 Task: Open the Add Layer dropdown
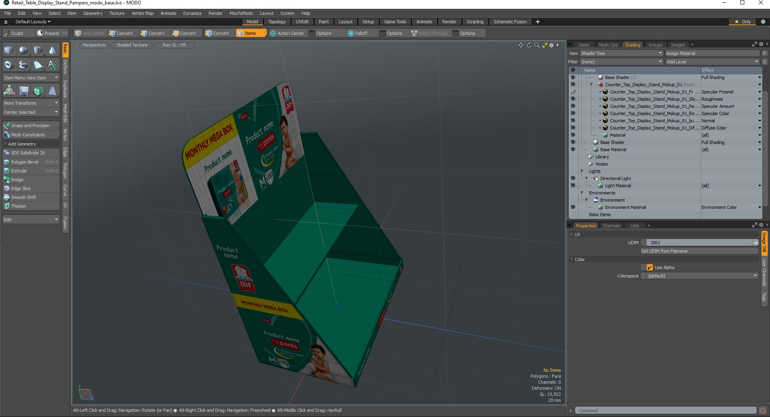pyautogui.click(x=712, y=62)
